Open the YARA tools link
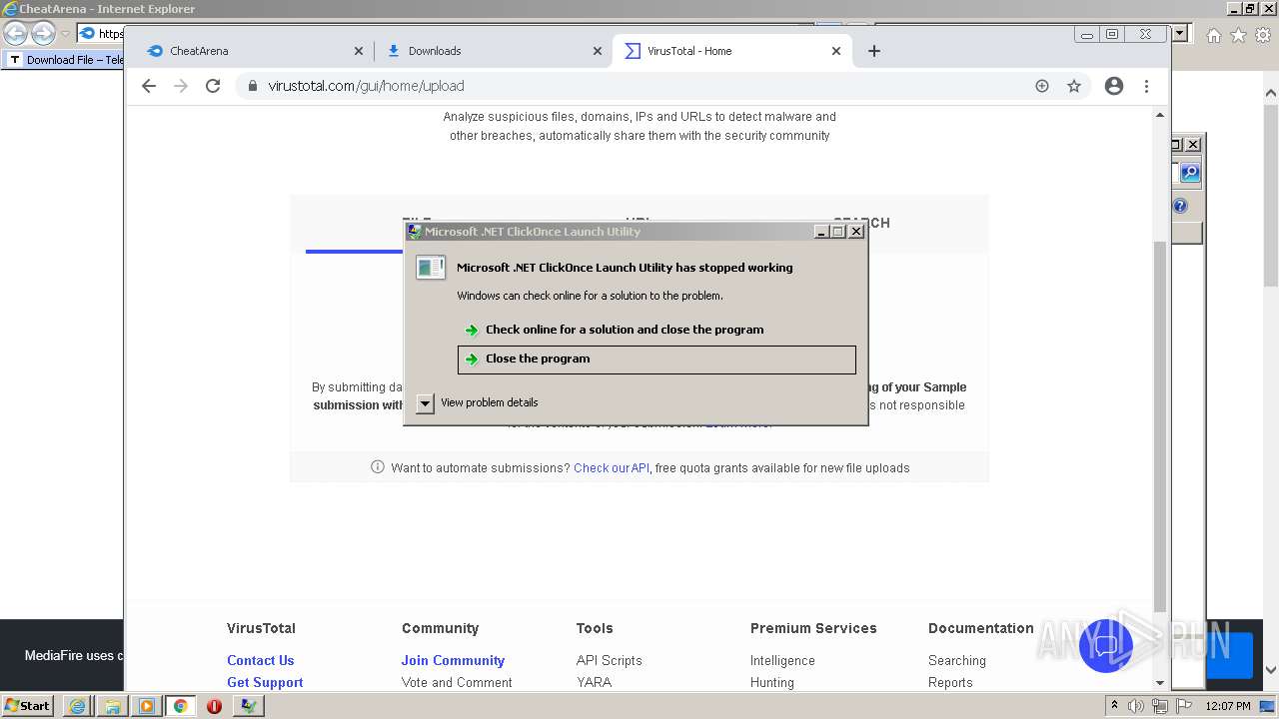Image resolution: width=1279 pixels, height=719 pixels. click(594, 682)
